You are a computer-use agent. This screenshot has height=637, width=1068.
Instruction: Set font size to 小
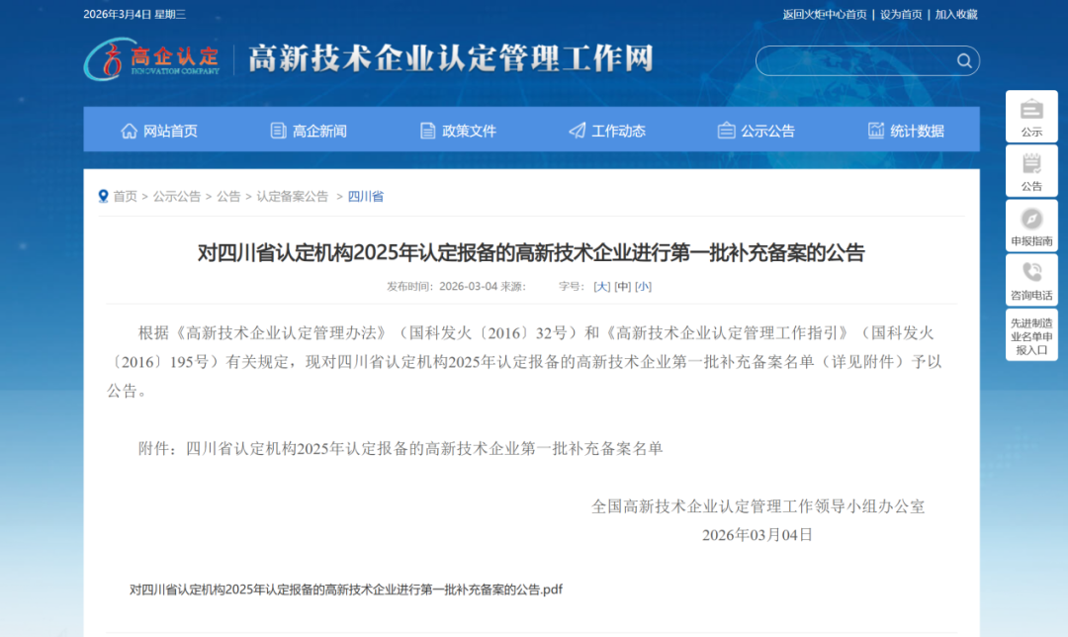(x=643, y=287)
